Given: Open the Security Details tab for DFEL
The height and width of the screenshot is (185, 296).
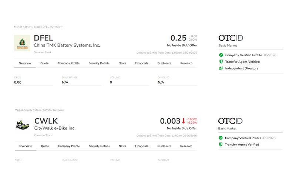Looking at the screenshot, I should pos(99,63).
